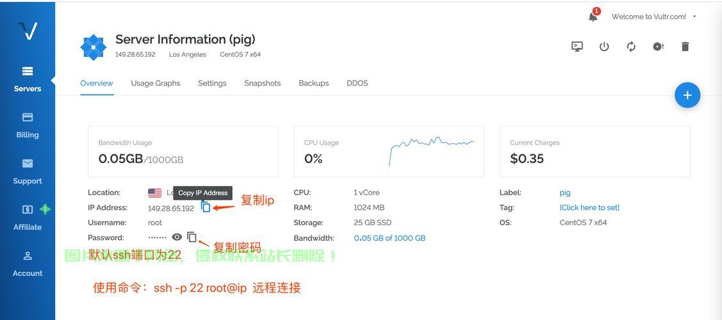This screenshot has width=722, height=320.
Task: Reveal password with the eye icon
Action: point(177,237)
